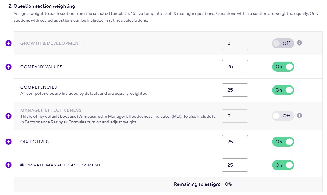Switch off the Competencies toggle
This screenshot has width=327, height=195.
pyautogui.click(x=283, y=90)
